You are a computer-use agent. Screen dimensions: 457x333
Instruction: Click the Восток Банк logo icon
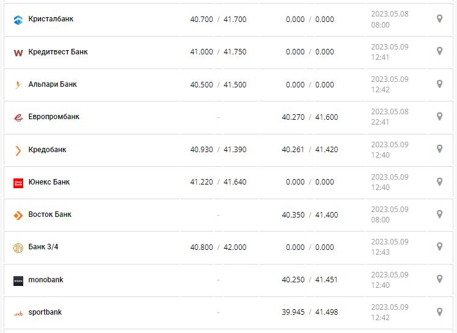point(18,215)
